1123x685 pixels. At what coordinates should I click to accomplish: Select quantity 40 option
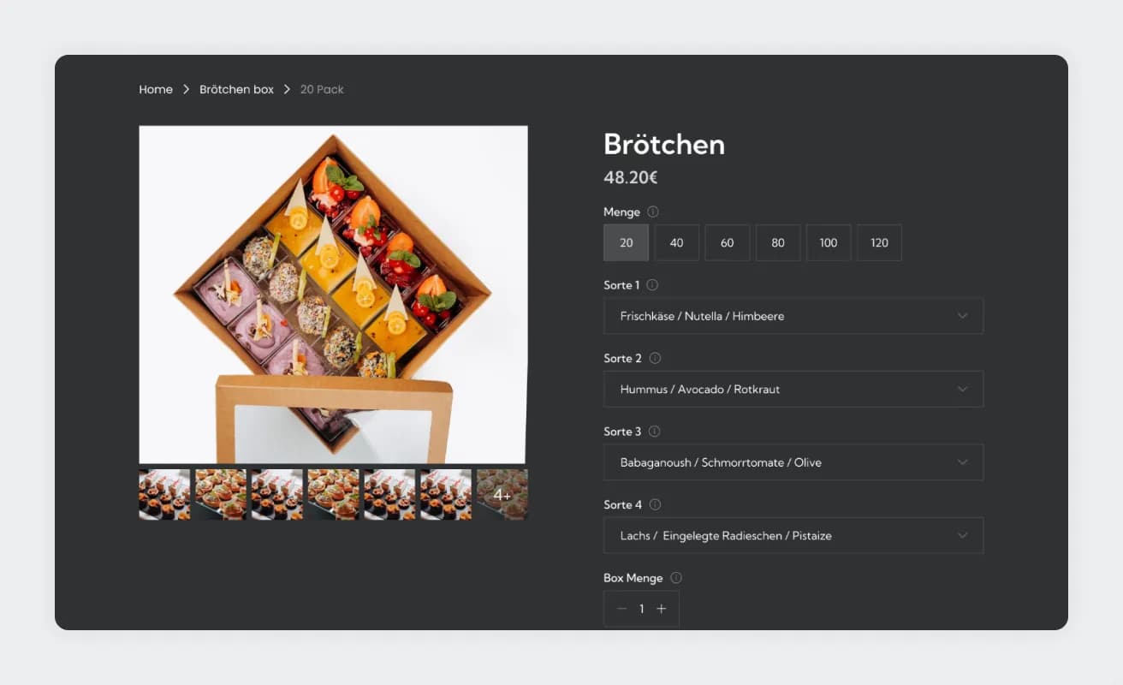[676, 242]
